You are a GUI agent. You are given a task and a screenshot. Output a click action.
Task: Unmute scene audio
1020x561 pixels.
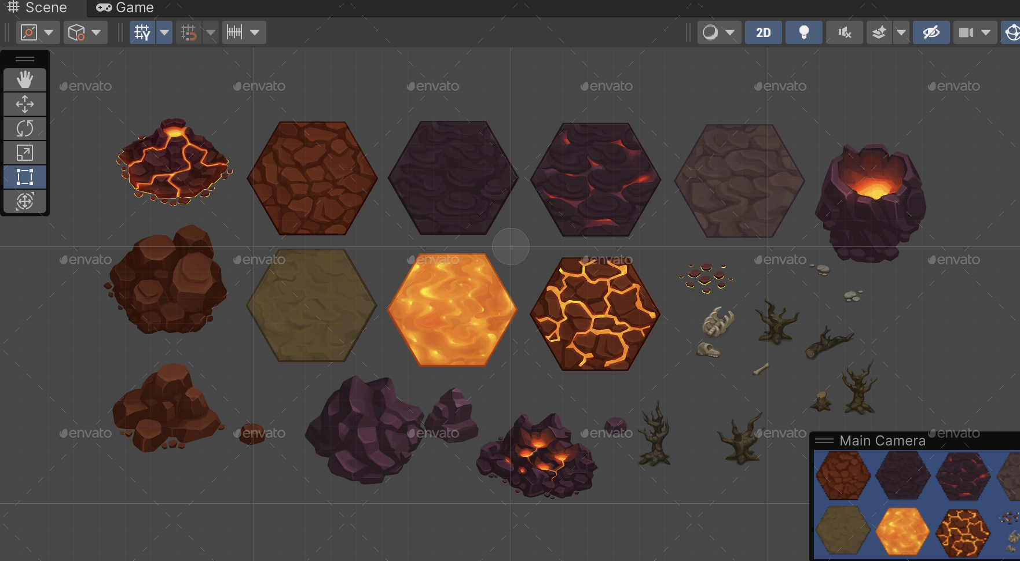tap(844, 32)
